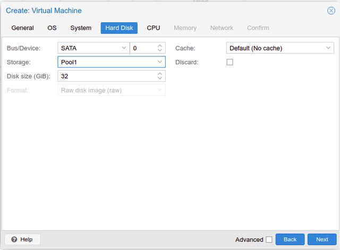Click the Back button
The height and width of the screenshot is (250, 340).
[290, 239]
